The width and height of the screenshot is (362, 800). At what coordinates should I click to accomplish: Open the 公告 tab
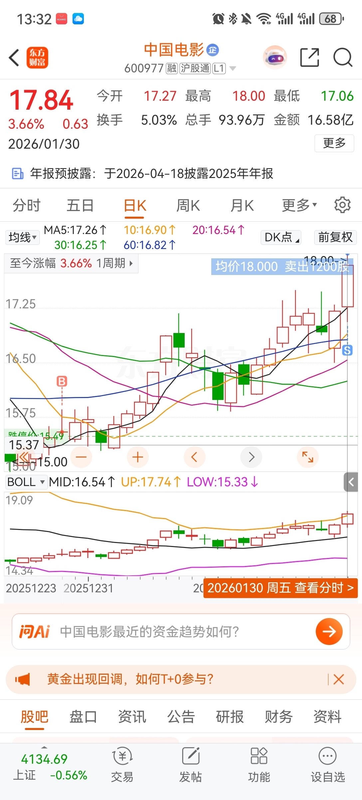(x=181, y=716)
